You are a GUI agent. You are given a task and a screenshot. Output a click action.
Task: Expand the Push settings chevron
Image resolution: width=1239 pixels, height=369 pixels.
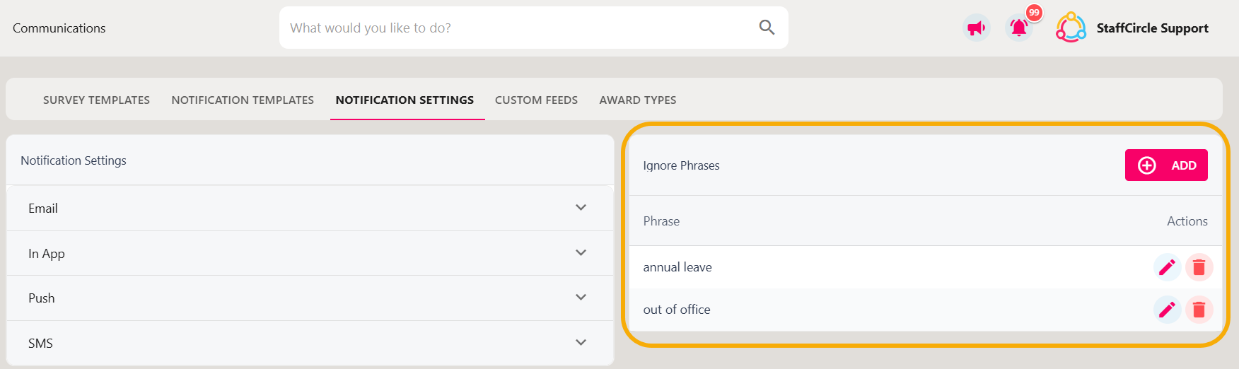click(x=581, y=298)
